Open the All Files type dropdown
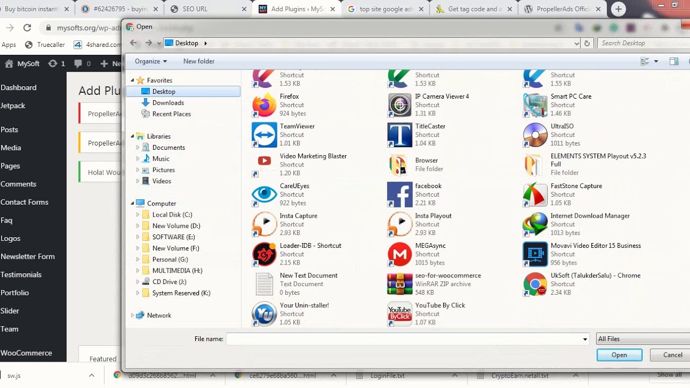Image resolution: width=690 pixels, height=388 pixels. 643,339
